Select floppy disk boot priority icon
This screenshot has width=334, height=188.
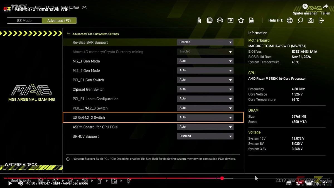114,181
